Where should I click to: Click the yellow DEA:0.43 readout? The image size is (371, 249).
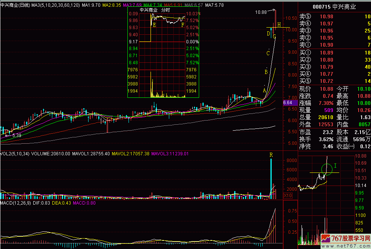pyautogui.click(x=61, y=203)
